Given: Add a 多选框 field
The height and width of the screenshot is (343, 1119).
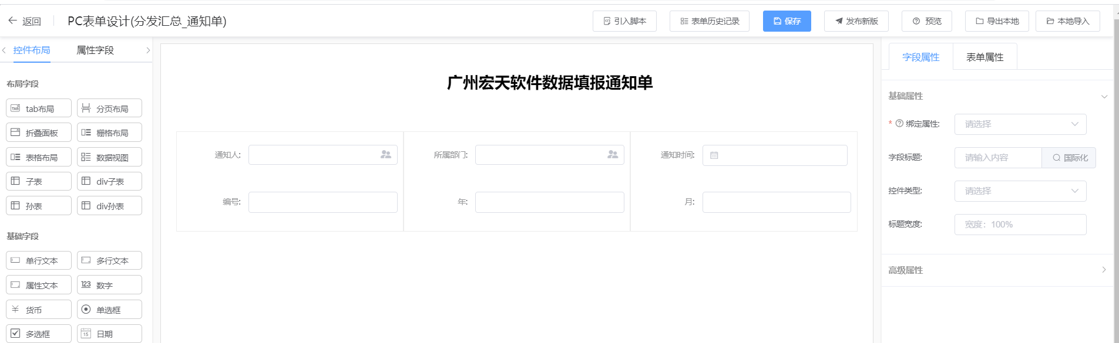Looking at the screenshot, I should click(39, 334).
